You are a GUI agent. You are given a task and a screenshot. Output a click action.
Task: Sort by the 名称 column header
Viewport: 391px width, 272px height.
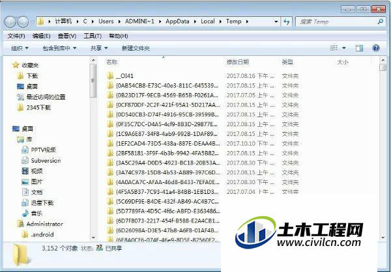pos(111,62)
